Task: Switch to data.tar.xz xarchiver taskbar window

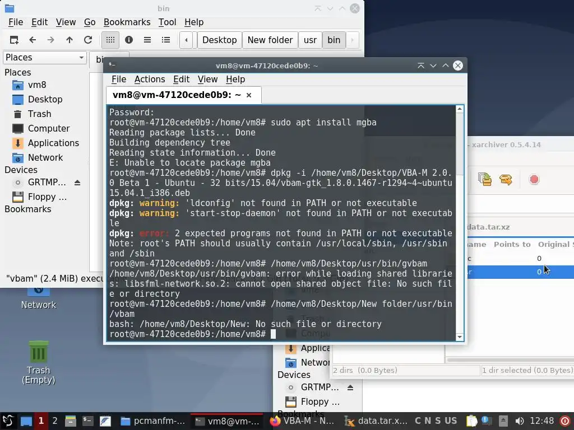Action: (376, 421)
